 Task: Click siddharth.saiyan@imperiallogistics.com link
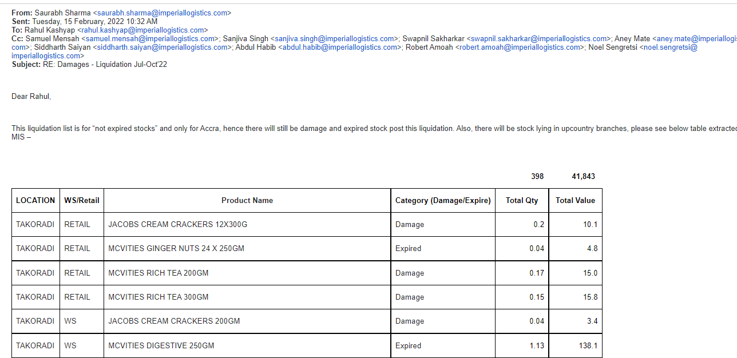pos(163,47)
